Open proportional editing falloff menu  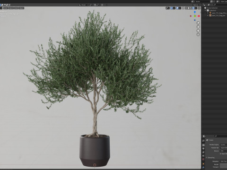pyautogui.click(x=105, y=5)
